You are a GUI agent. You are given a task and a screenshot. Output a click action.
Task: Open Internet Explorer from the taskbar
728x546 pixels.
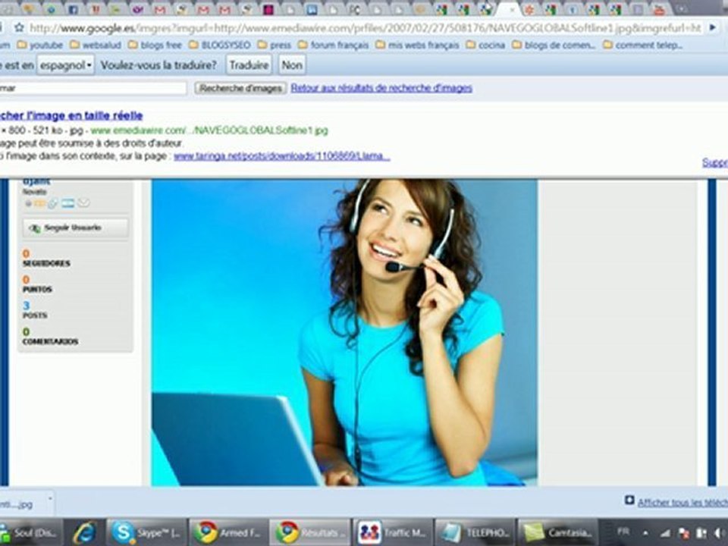84,532
